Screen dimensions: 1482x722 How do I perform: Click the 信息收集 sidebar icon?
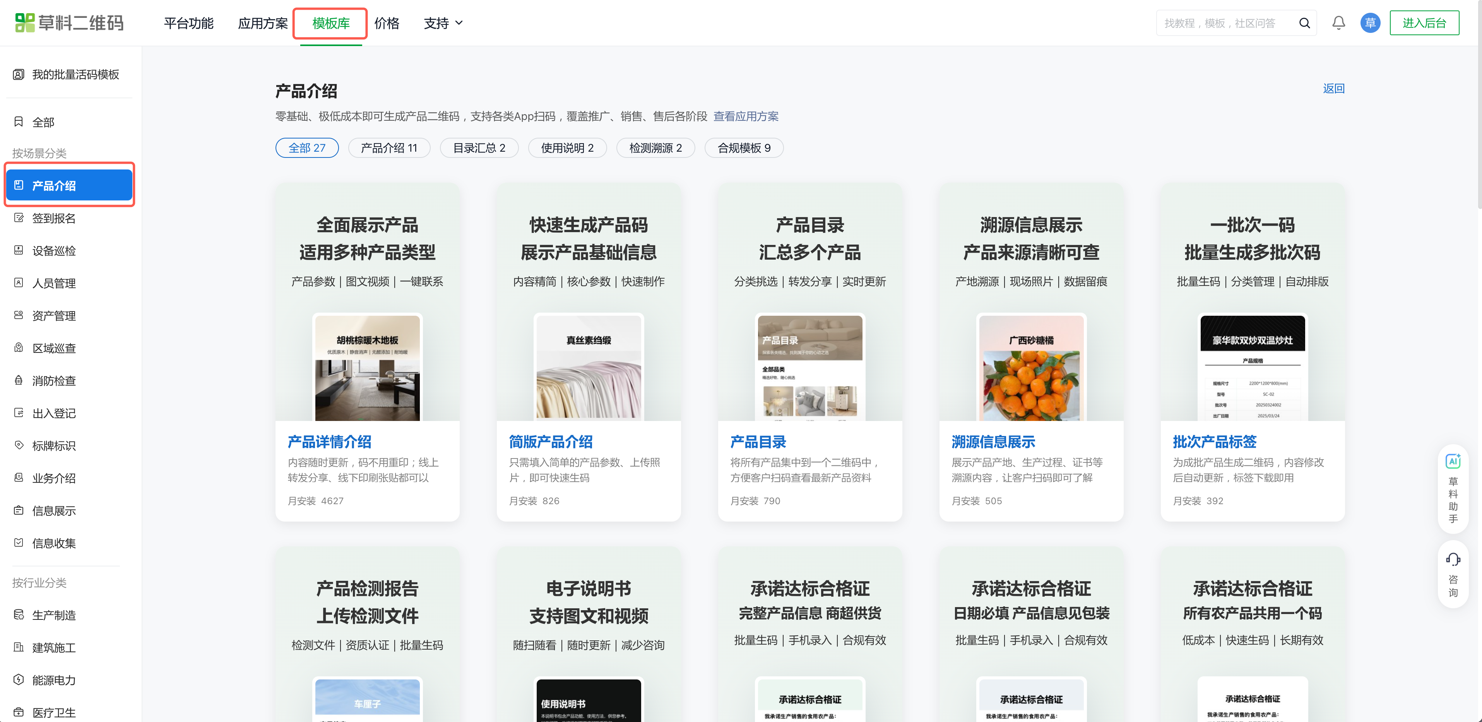pos(19,543)
